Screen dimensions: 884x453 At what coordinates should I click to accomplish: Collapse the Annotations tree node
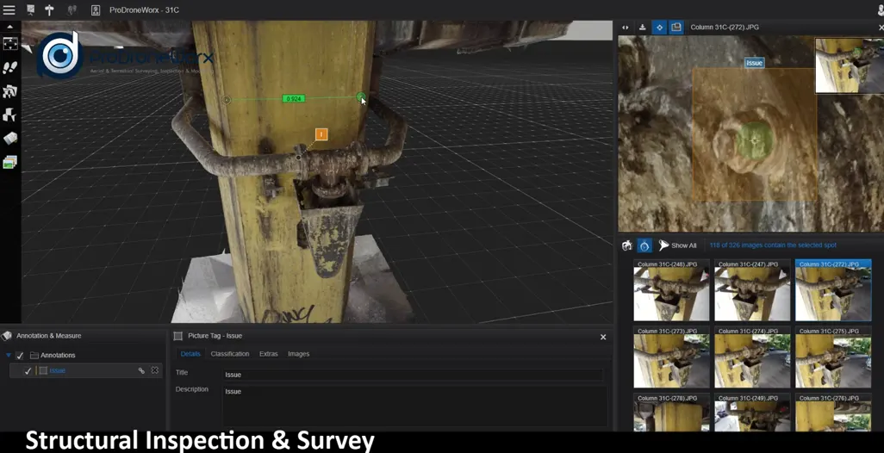pyautogui.click(x=9, y=355)
